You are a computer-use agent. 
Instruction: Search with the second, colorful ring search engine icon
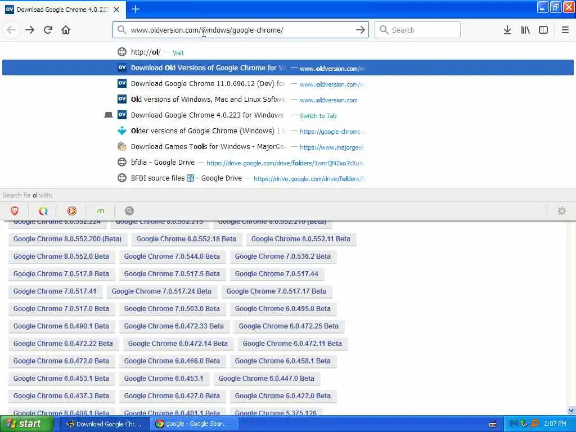tap(43, 211)
